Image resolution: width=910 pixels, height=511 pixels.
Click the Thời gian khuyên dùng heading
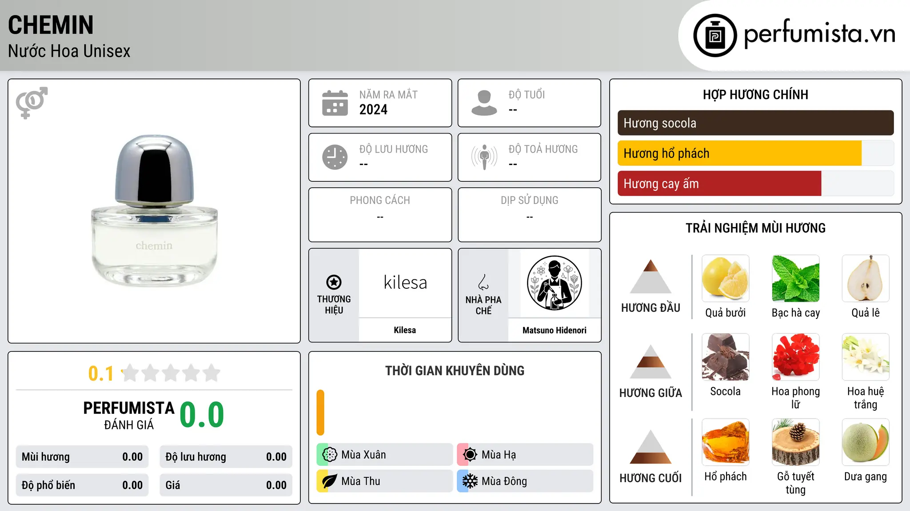[455, 370]
